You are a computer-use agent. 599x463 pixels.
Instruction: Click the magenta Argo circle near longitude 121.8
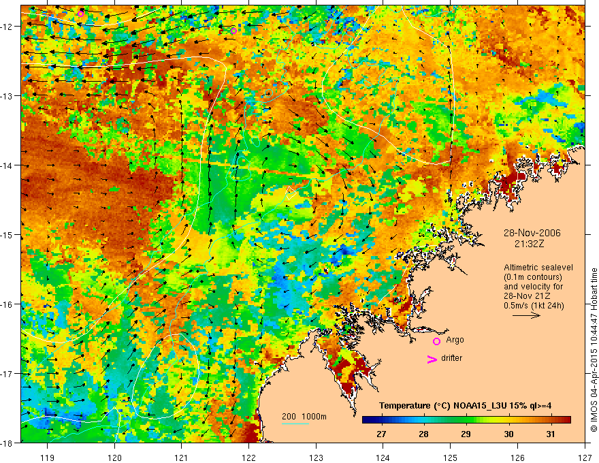[233, 31]
